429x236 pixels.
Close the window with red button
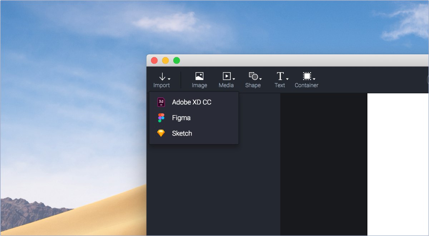point(154,60)
